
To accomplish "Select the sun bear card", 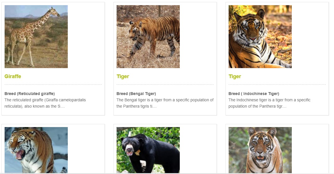I will click(166, 149).
